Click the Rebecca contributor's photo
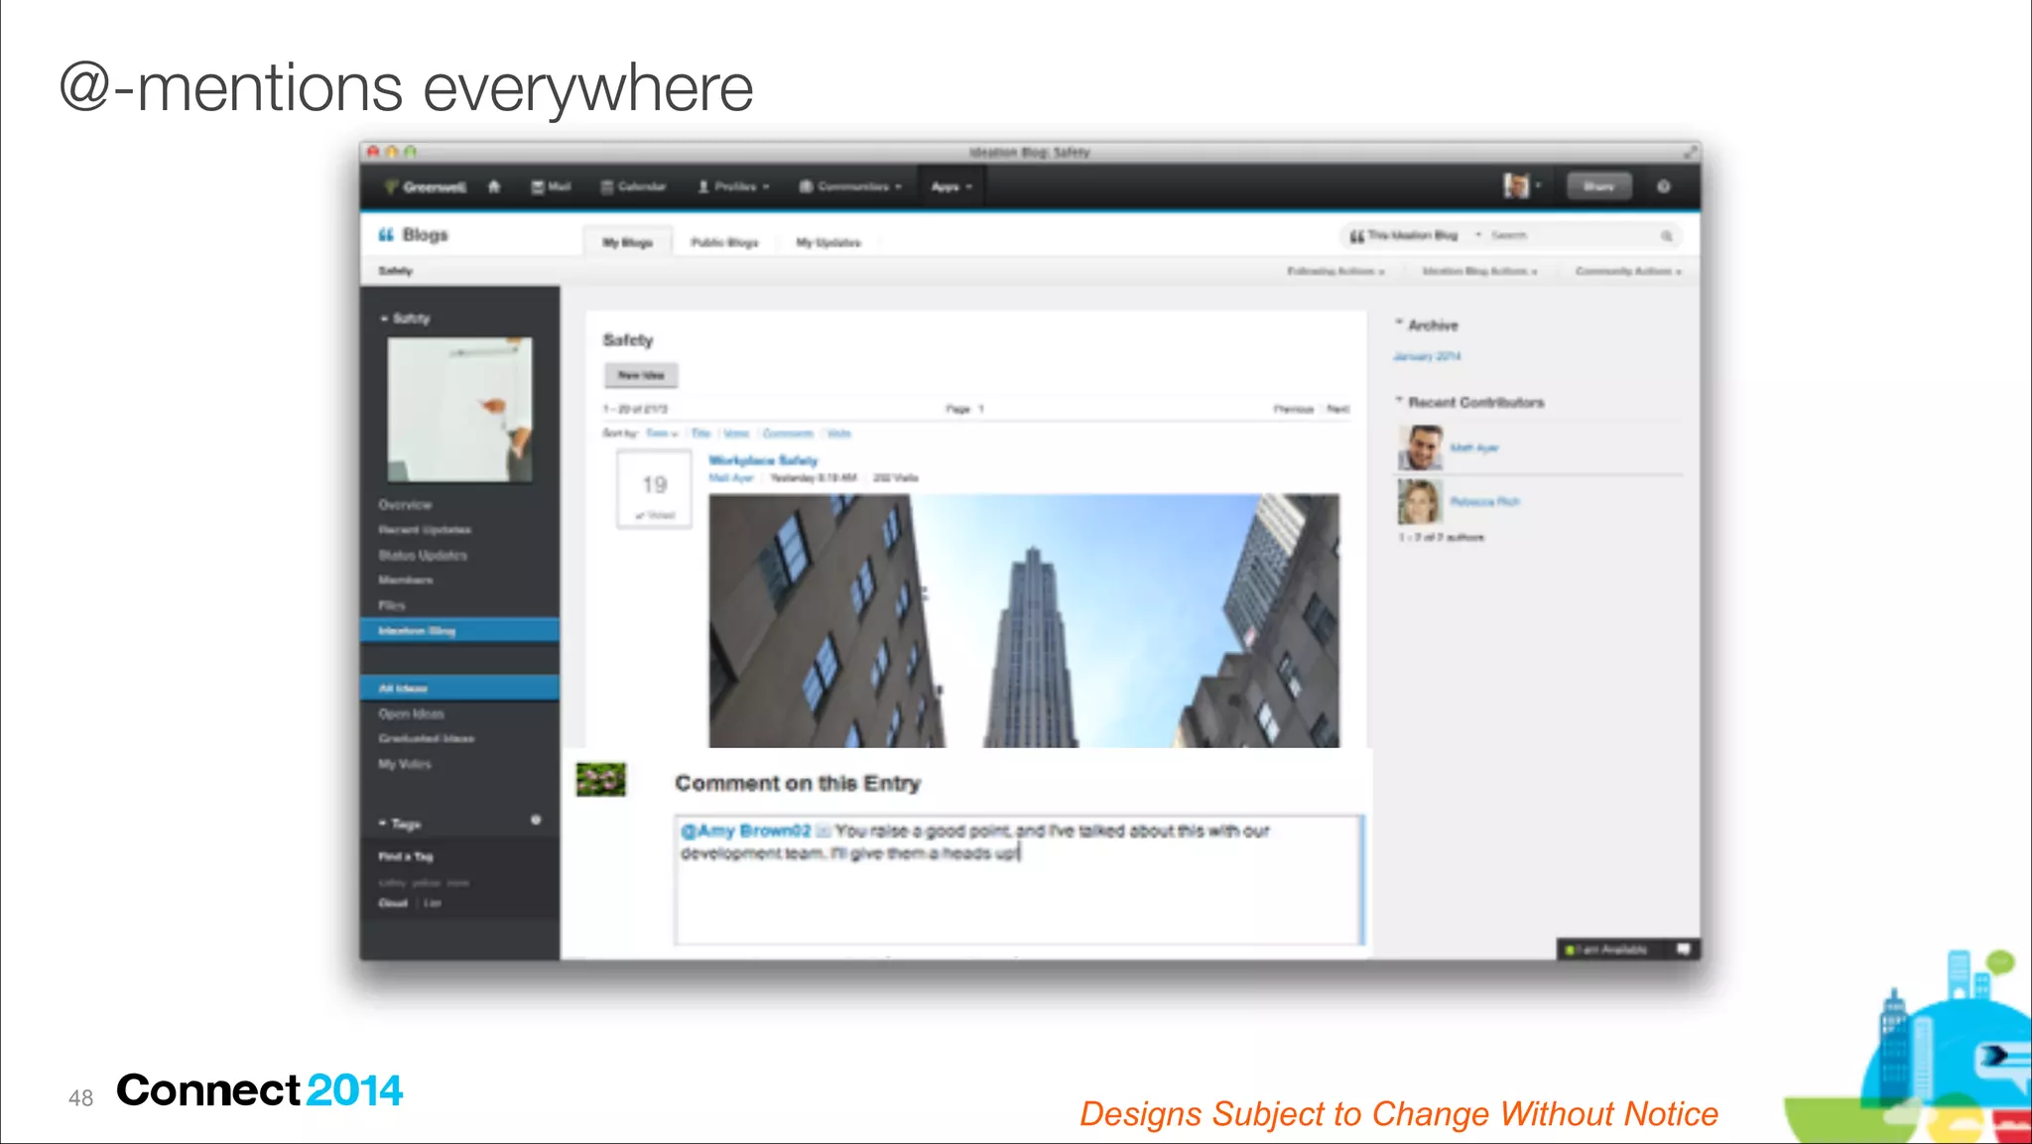The image size is (2032, 1144). tap(1420, 502)
